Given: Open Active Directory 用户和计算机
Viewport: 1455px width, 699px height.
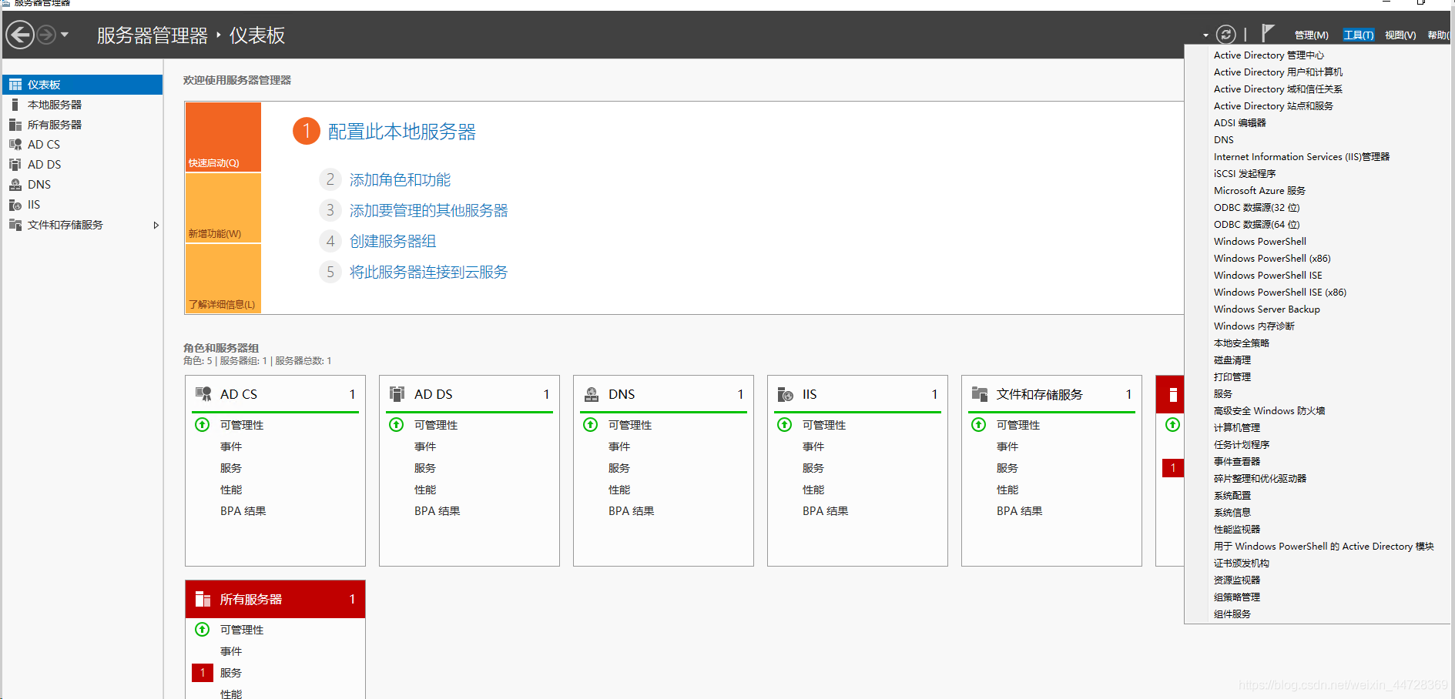Looking at the screenshot, I should coord(1278,72).
